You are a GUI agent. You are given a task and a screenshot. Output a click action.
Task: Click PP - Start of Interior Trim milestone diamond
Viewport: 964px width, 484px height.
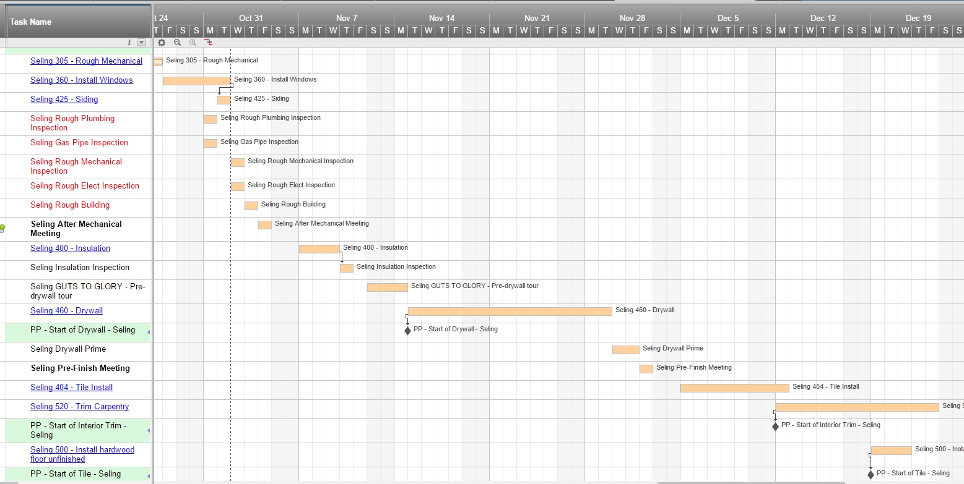(x=775, y=427)
